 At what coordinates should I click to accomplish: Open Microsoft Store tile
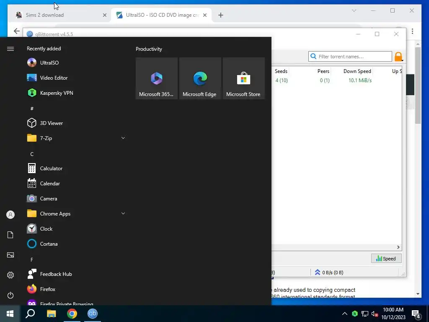coord(243,78)
